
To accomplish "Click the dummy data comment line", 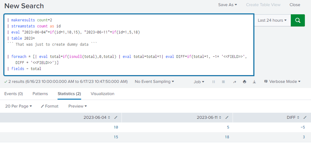I will pyautogui.click(x=52, y=44).
